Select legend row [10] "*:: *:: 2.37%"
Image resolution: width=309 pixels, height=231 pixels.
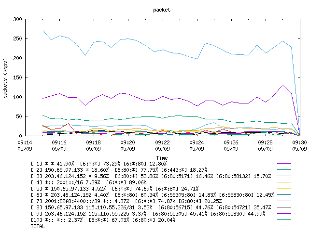103,220
